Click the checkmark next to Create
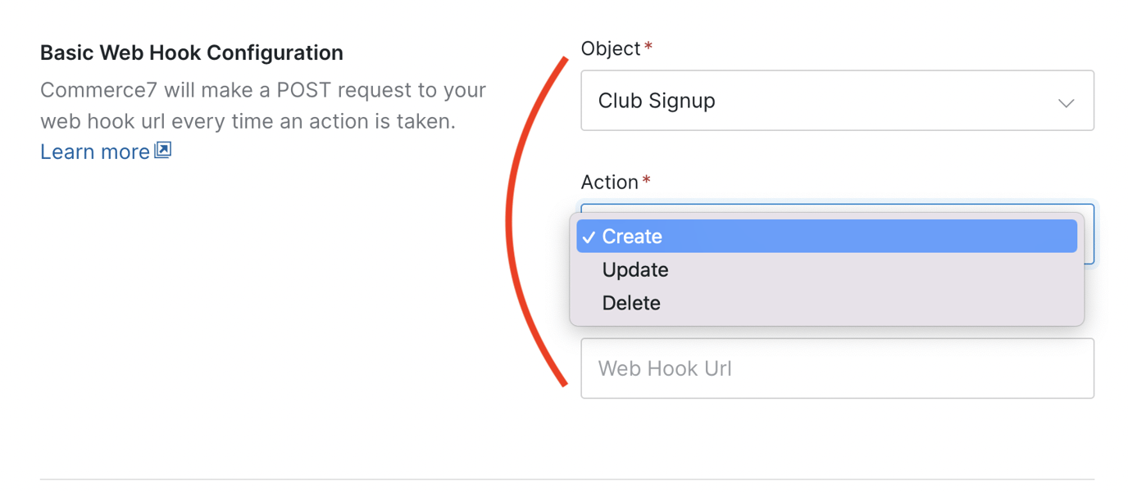The image size is (1128, 492). [x=589, y=237]
